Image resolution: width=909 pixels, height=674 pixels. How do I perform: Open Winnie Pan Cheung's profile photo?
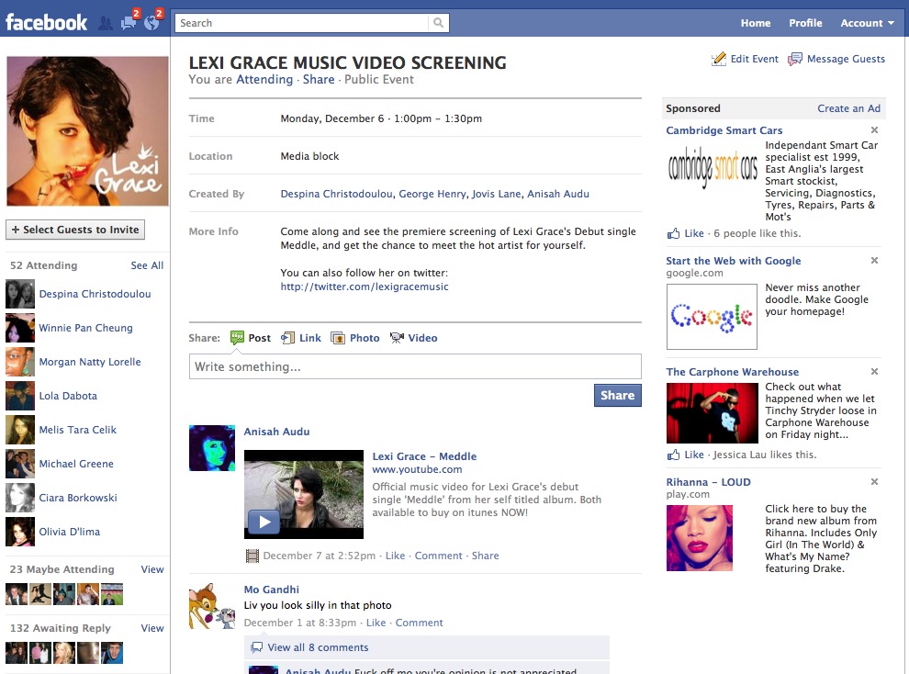[20, 328]
